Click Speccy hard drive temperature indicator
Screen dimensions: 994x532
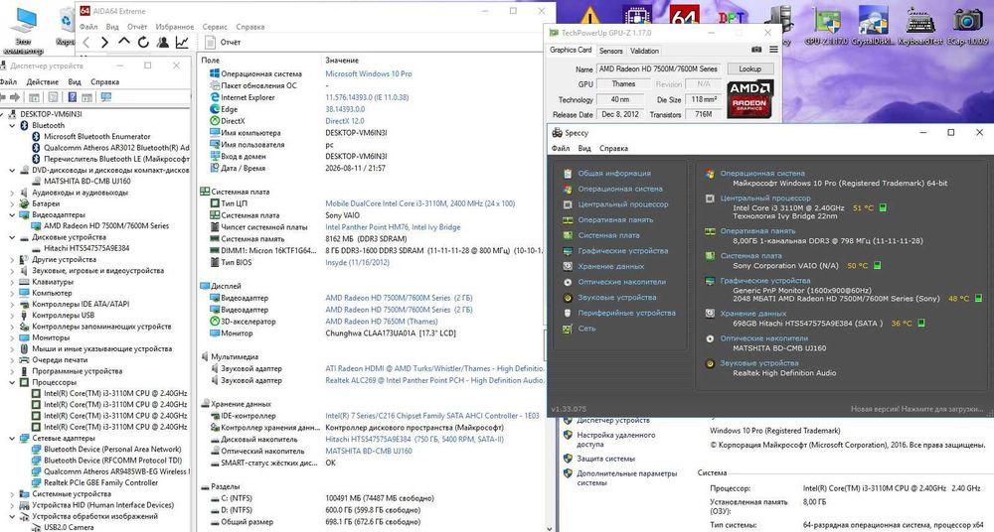click(x=921, y=323)
